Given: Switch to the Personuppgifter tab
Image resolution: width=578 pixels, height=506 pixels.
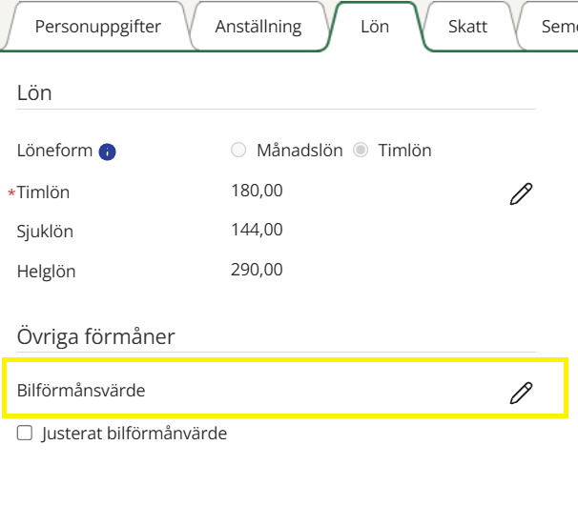Looking at the screenshot, I should coord(97,27).
